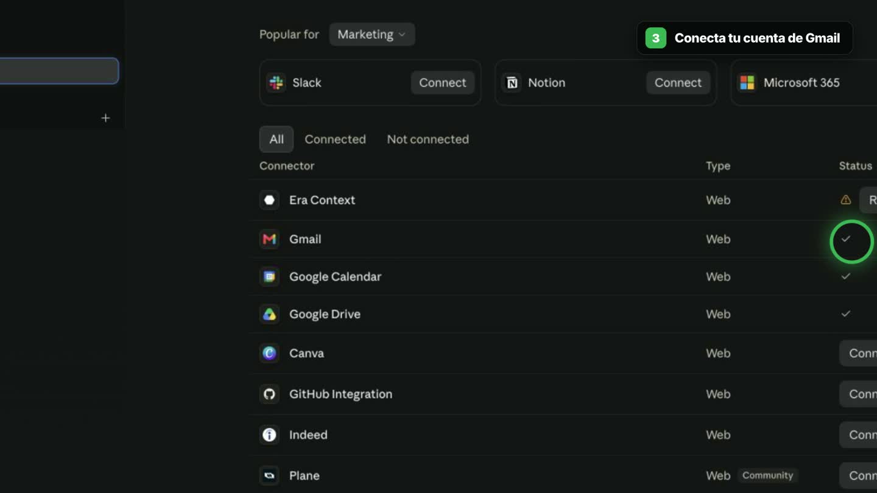Click the Slack logo icon
Image resolution: width=877 pixels, height=493 pixels.
(x=276, y=83)
